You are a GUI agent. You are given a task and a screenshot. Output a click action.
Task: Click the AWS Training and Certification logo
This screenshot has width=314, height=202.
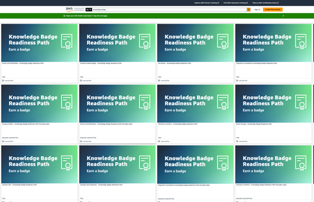[75, 9]
